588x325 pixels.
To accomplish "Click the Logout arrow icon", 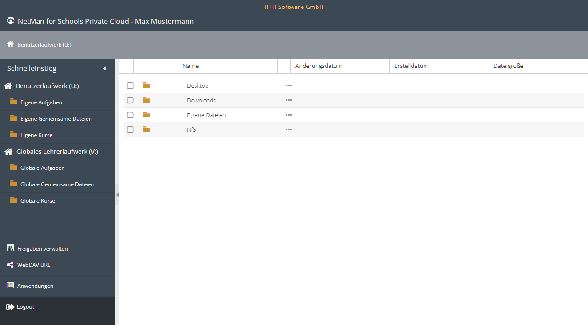I will [10, 307].
